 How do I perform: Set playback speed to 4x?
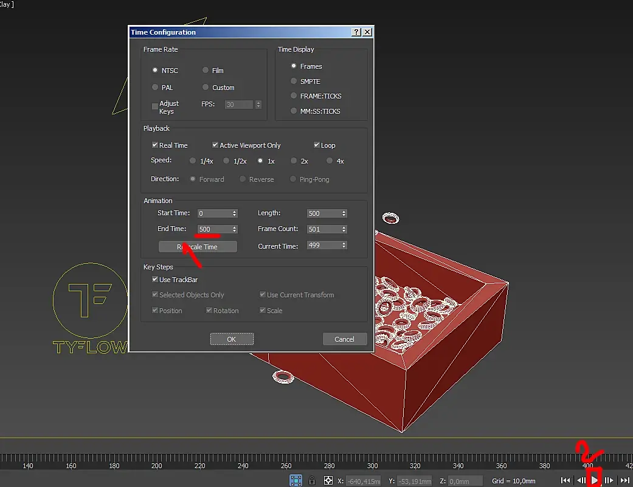pyautogui.click(x=330, y=161)
